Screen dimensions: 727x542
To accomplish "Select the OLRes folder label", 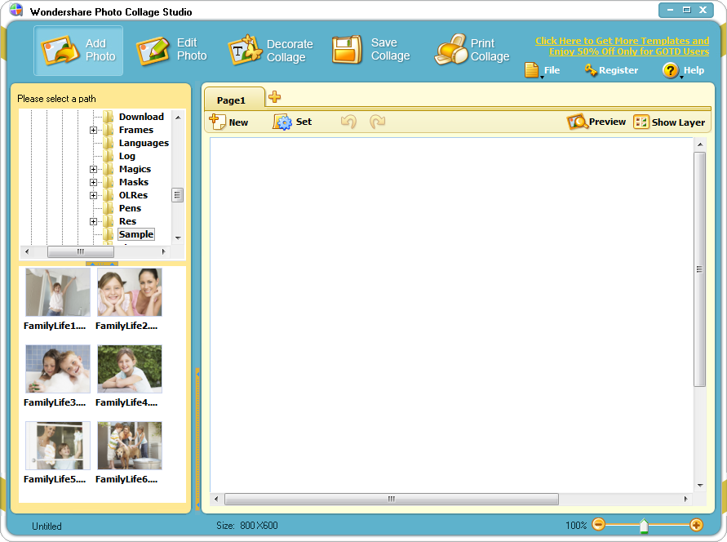I will coord(133,195).
